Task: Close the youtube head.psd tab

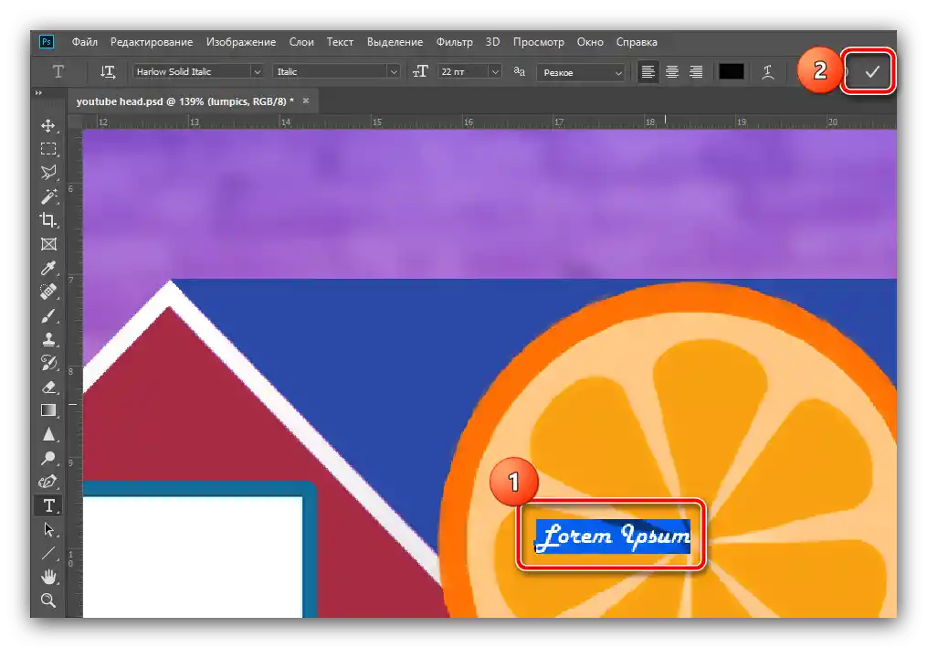Action: coord(306,101)
